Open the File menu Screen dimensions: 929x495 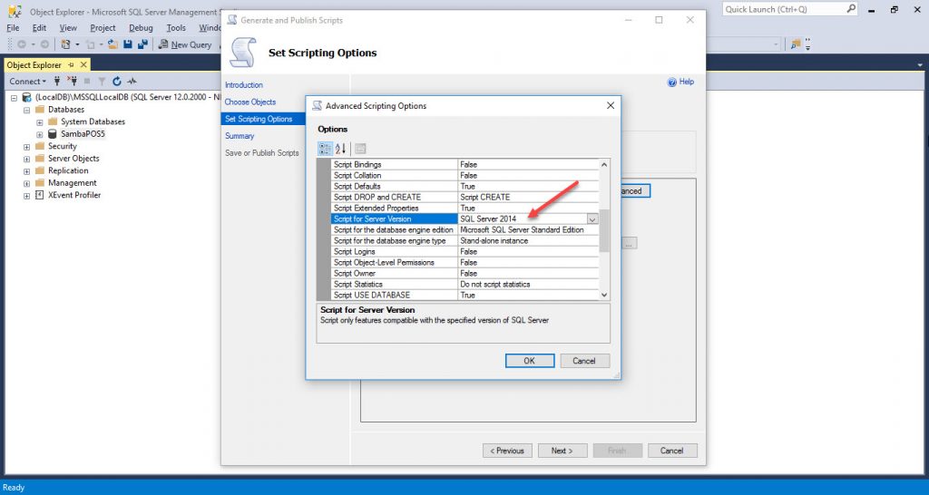point(13,28)
